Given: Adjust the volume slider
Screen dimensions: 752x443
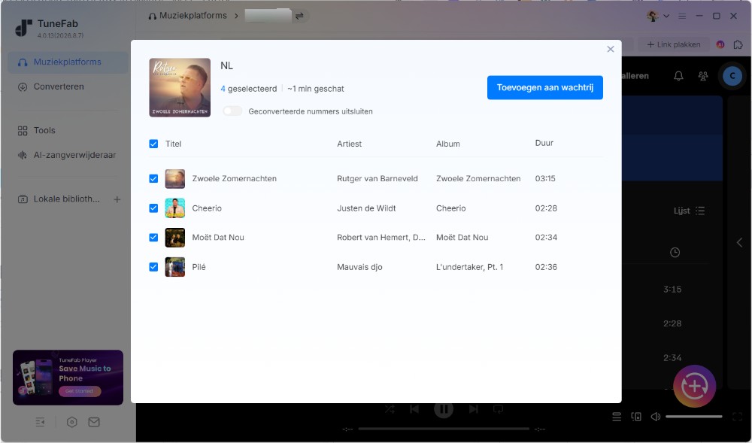Looking at the screenshot, I should [694, 417].
